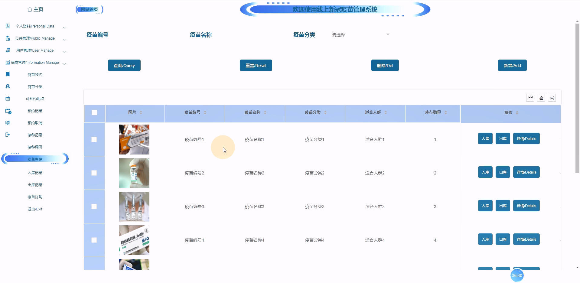Screen dimensions: 580x283
Task: Select the 疫苗预约 bookmark icon in the sidebar
Action: pos(8,74)
